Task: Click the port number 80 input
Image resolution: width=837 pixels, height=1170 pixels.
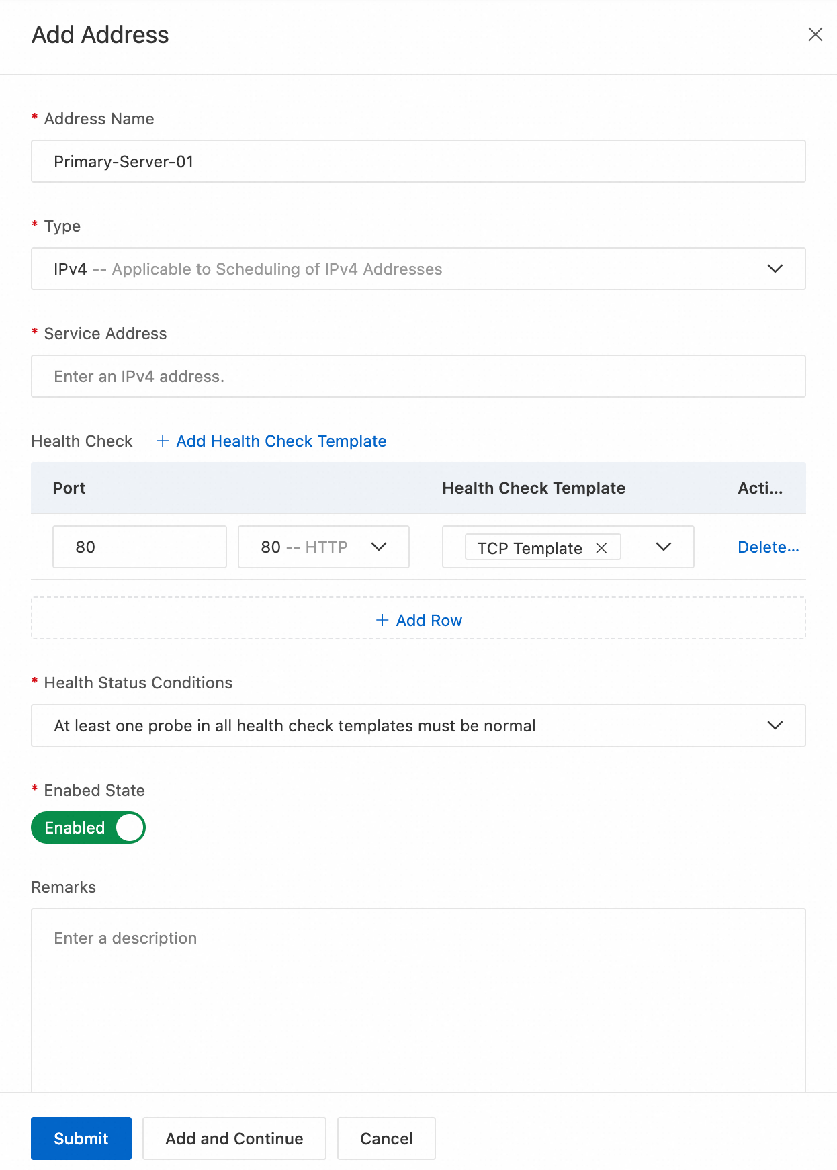Action: 140,547
